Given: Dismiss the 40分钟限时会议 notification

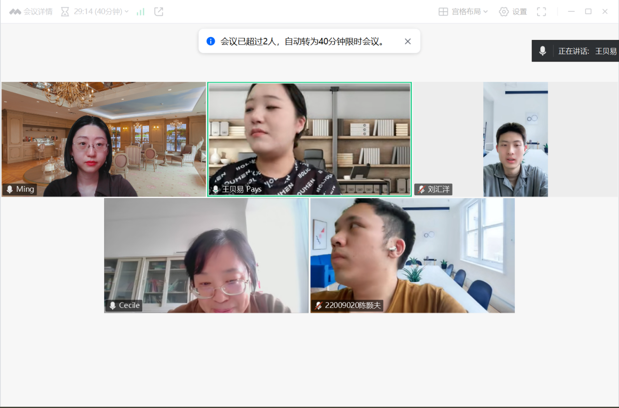Looking at the screenshot, I should [408, 41].
